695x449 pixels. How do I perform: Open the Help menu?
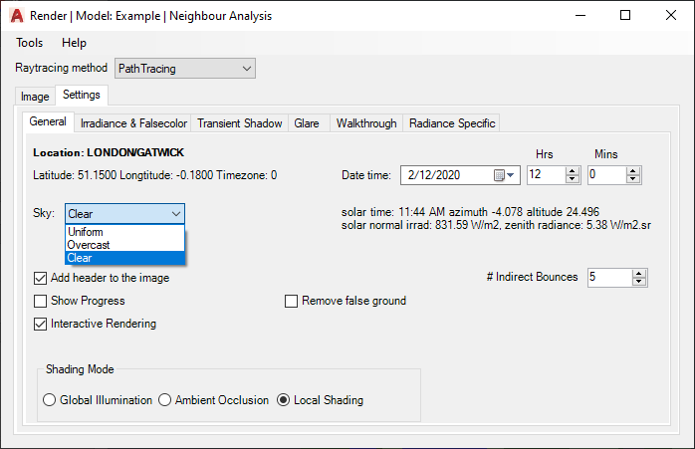tap(74, 43)
